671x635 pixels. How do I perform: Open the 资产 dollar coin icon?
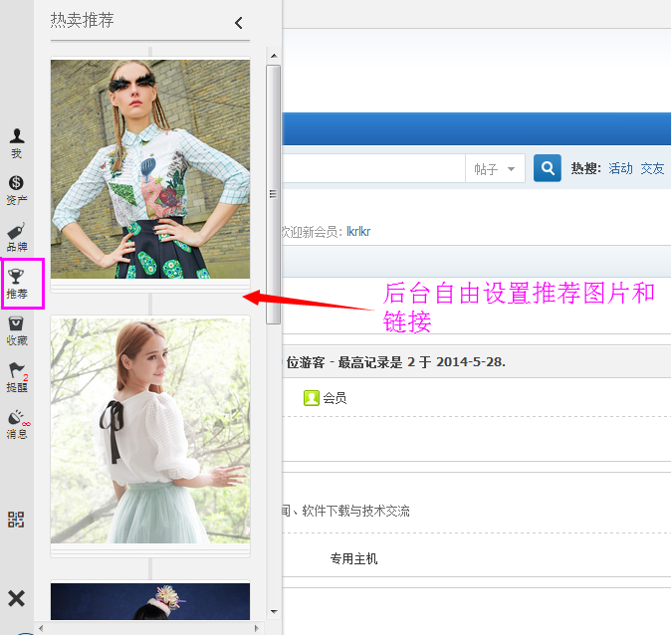click(x=17, y=190)
